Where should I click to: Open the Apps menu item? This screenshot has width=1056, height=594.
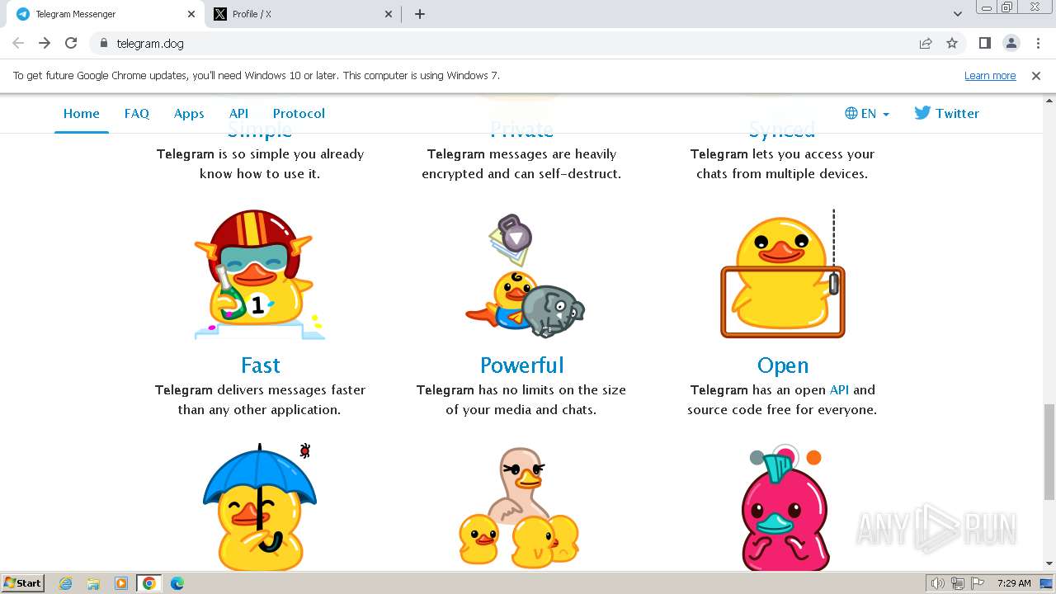pyautogui.click(x=189, y=113)
